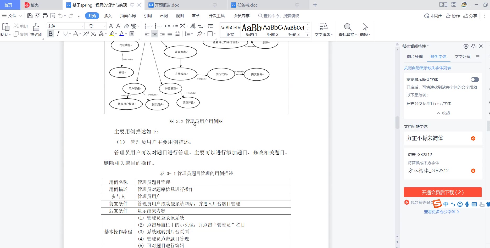Click the 关闭自动展示缺失字体列表 link
The height and width of the screenshot is (248, 490).
click(427, 68)
